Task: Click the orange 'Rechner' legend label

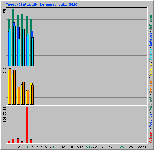Action: (x=150, y=86)
